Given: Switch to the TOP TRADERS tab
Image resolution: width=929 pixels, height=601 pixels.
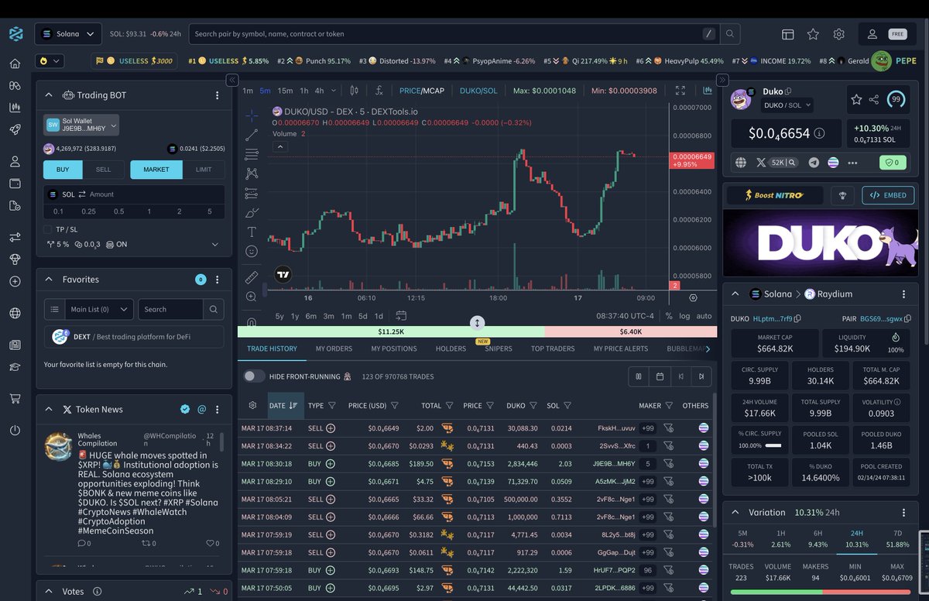Looking at the screenshot, I should click(x=553, y=349).
